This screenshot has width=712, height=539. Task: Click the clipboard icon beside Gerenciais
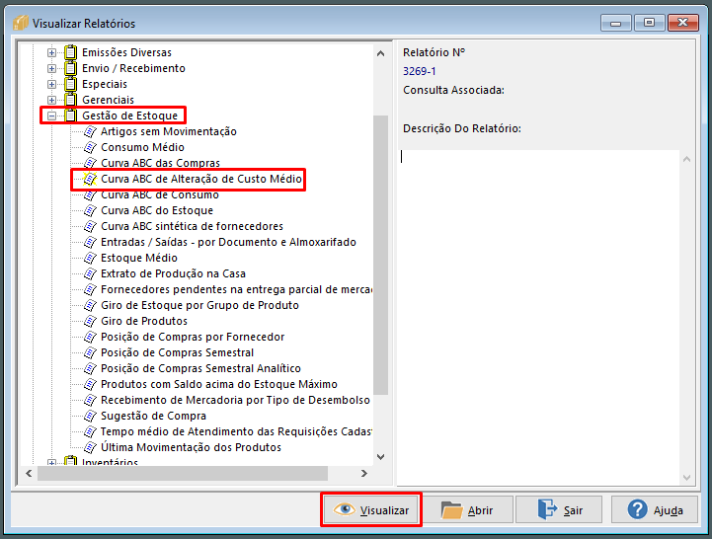click(70, 100)
